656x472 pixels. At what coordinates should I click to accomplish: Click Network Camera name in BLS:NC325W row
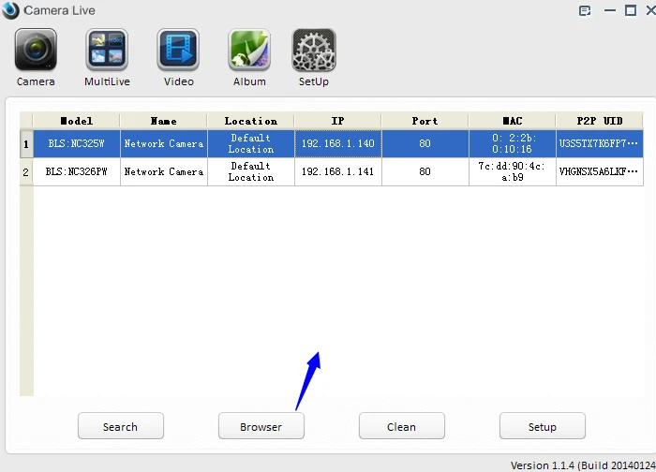164,143
